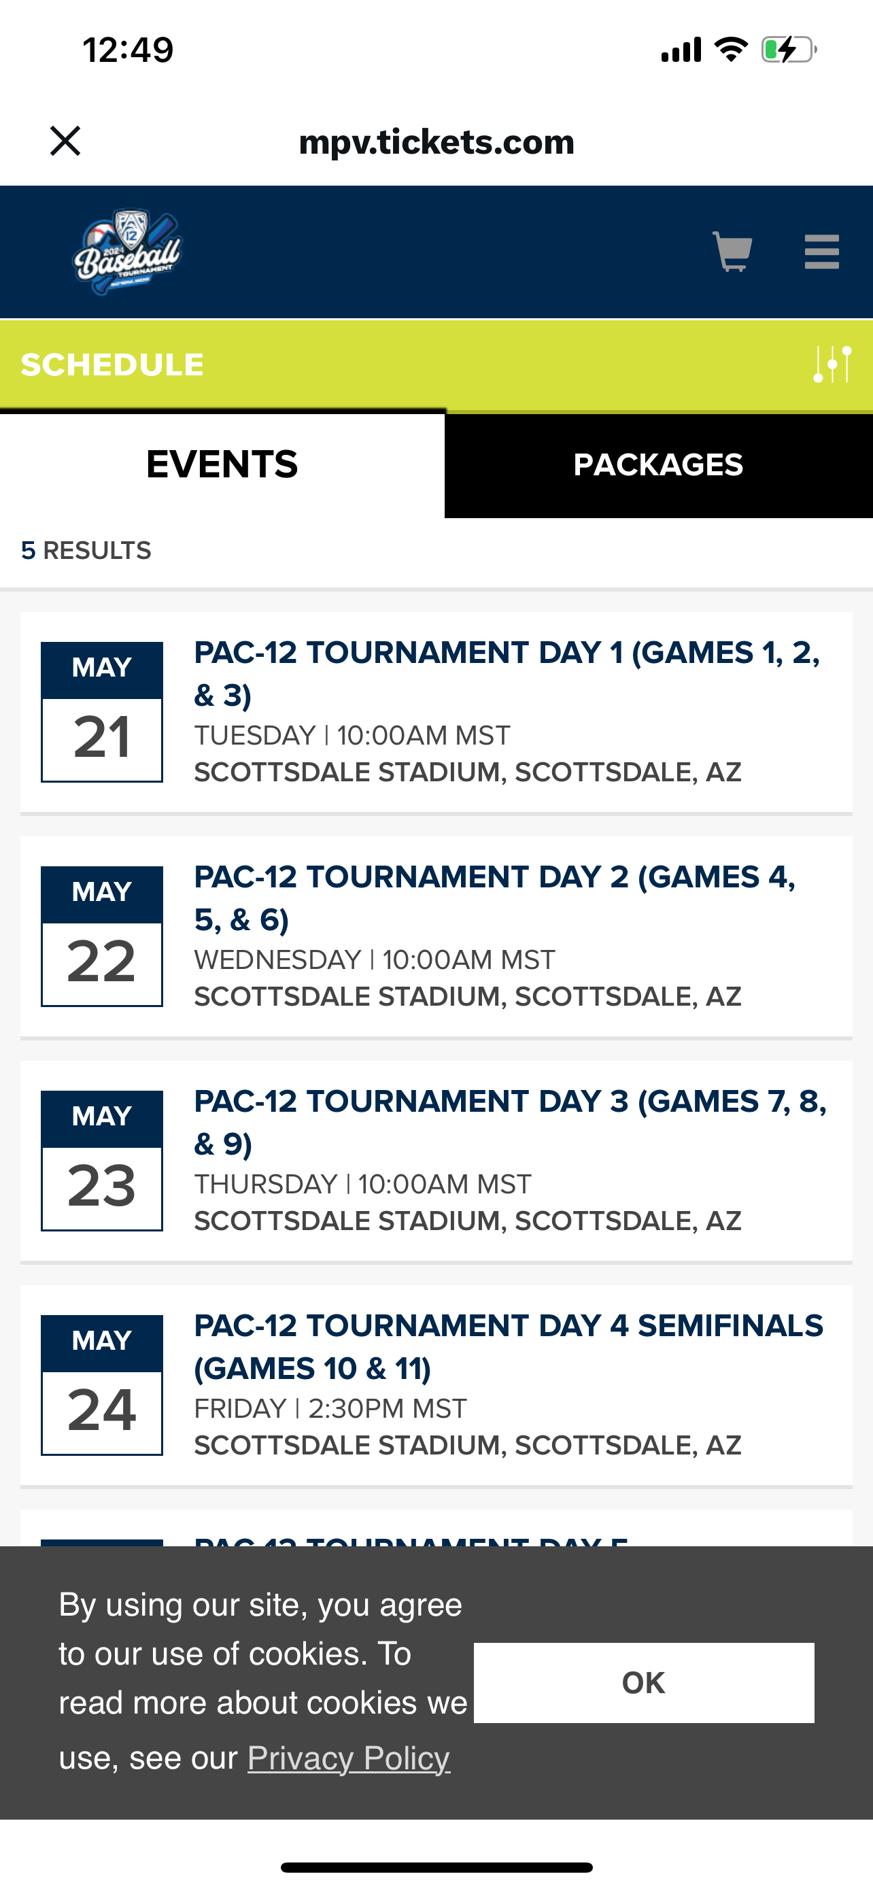
Task: Open the schedule filter sliders
Action: (832, 364)
